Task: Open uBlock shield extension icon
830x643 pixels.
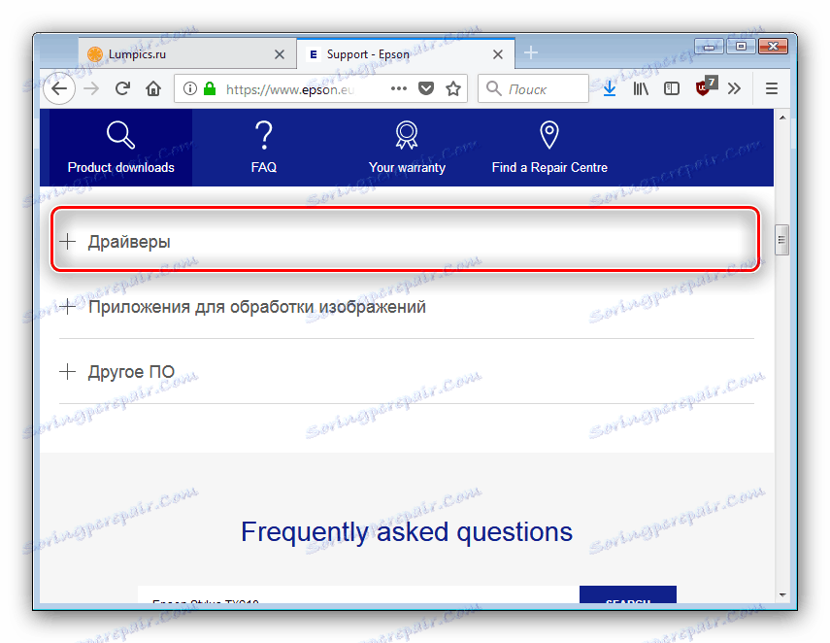Action: pos(705,86)
